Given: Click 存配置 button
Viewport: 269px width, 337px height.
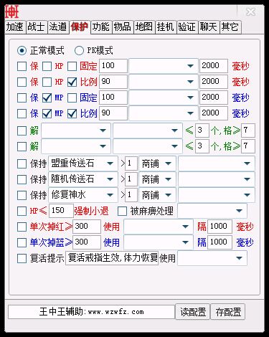Looking at the screenshot, I should [x=228, y=312].
